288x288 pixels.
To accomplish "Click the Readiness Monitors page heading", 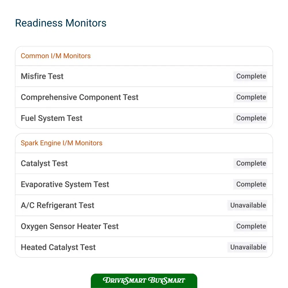I will [x=60, y=23].
